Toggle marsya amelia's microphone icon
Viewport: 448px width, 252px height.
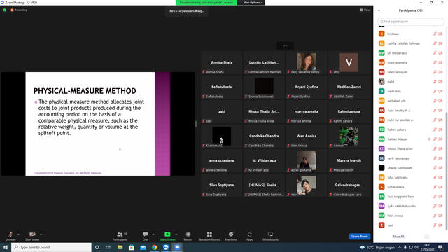[x=435, y=62]
